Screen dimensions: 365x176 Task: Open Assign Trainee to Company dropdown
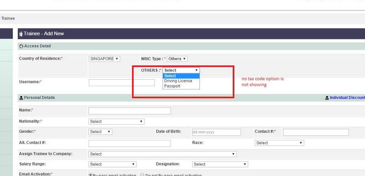coord(162,154)
